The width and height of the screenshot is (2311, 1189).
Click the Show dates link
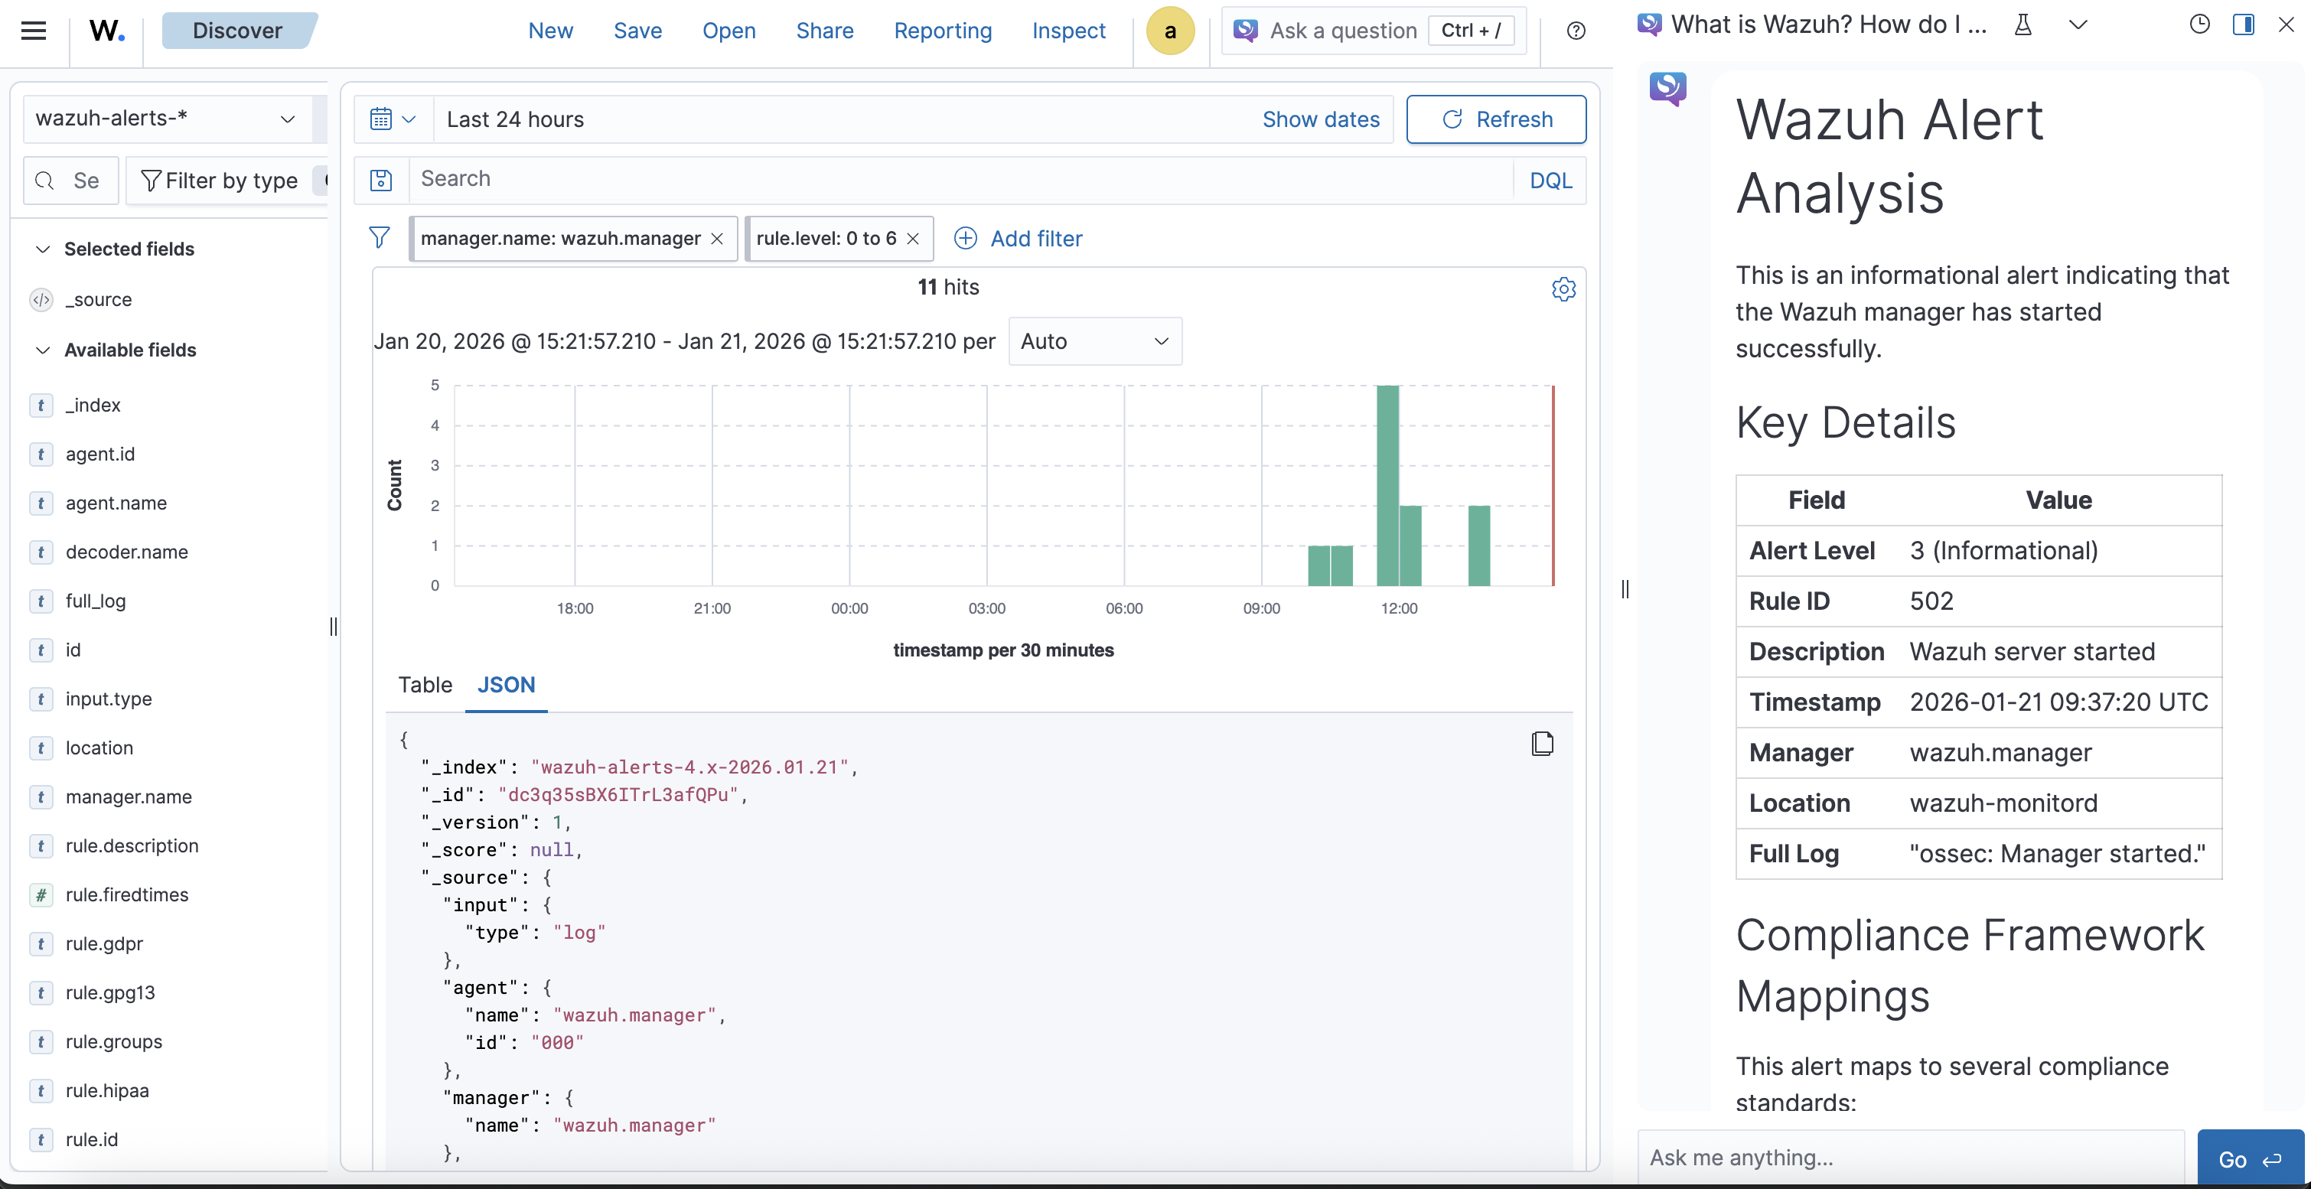(x=1320, y=119)
